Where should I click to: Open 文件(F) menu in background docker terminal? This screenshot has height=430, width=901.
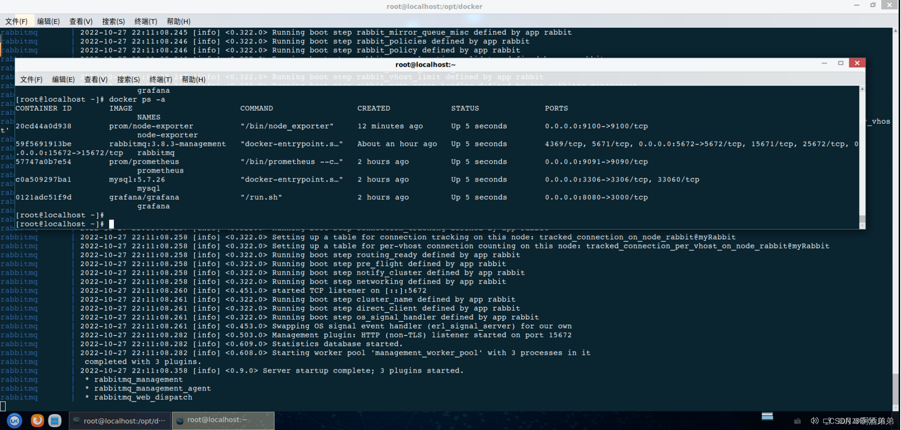16,21
